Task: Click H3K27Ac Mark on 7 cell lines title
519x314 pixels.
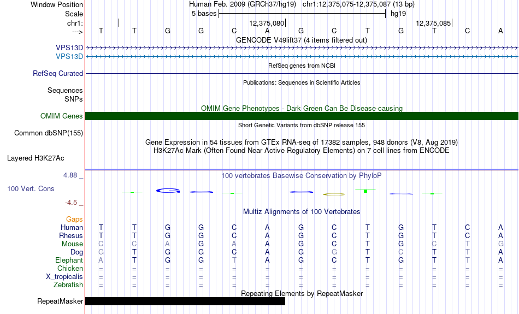Action: pos(302,151)
